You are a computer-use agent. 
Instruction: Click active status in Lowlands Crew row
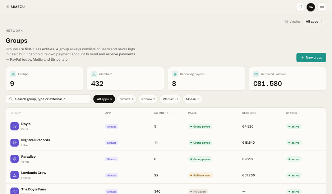(294, 175)
